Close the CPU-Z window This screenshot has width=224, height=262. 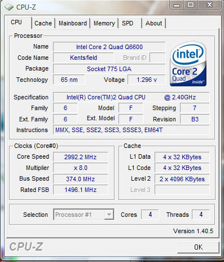point(209,5)
